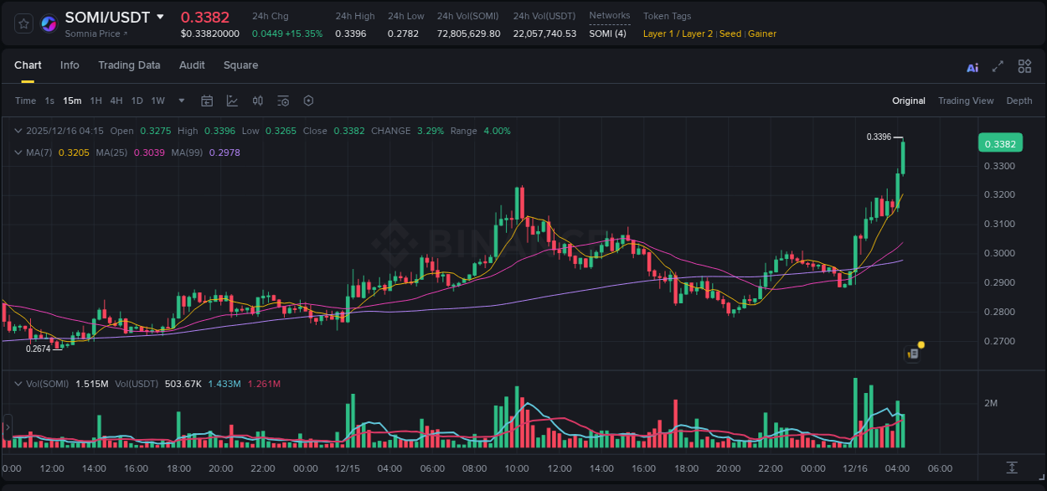Open the go-to-date calendar icon
This screenshot has height=491, width=1047.
pos(207,101)
